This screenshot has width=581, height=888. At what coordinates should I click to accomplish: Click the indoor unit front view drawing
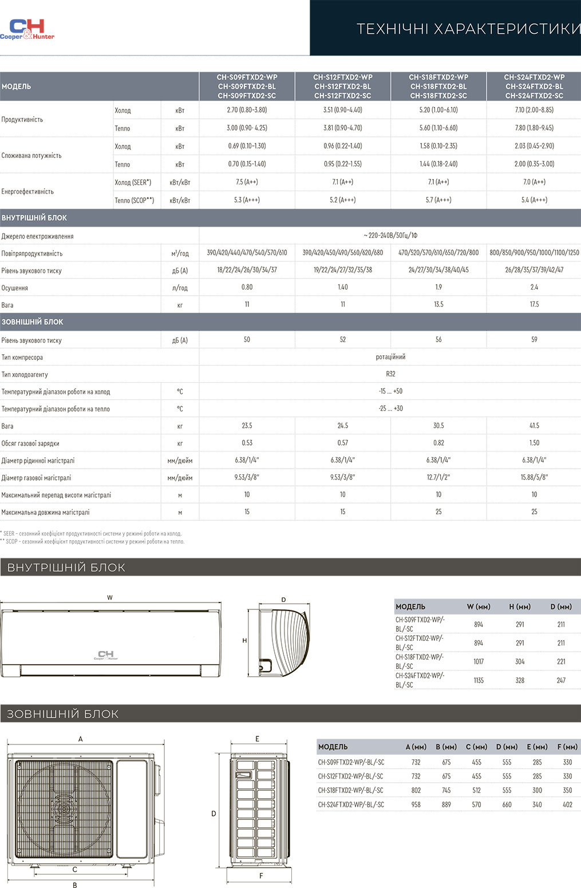pyautogui.click(x=110, y=644)
